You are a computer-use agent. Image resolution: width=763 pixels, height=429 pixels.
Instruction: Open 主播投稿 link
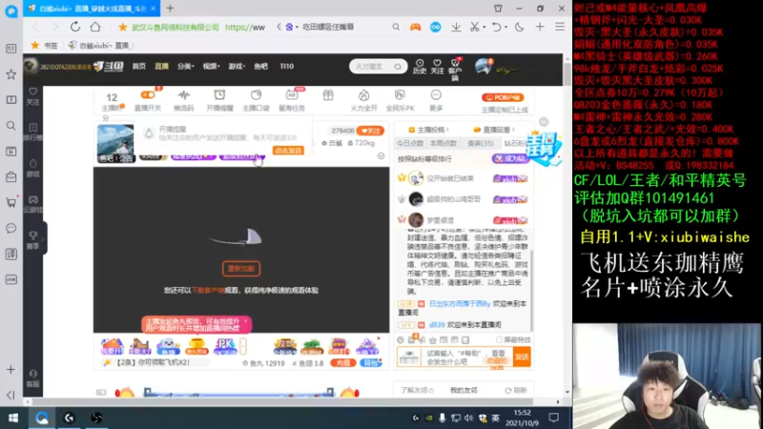(x=428, y=130)
